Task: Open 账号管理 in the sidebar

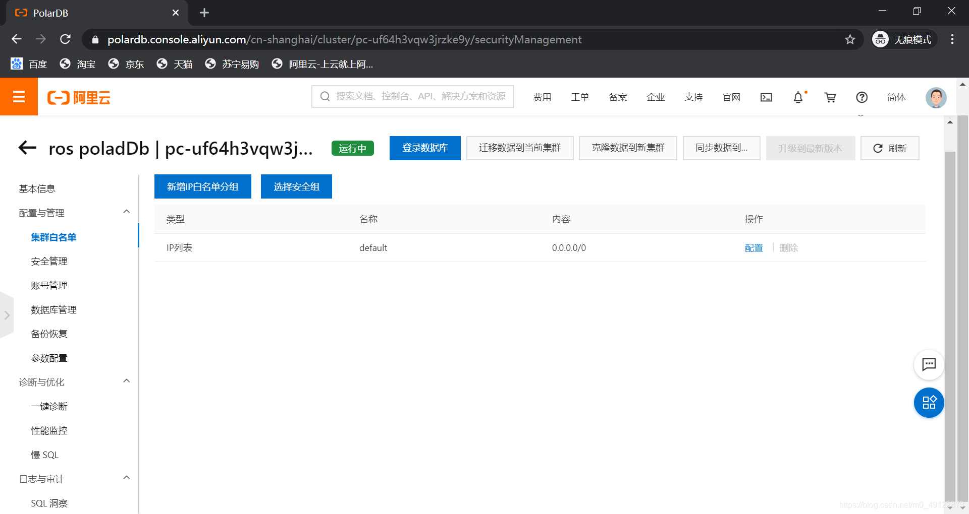Action: [49, 285]
